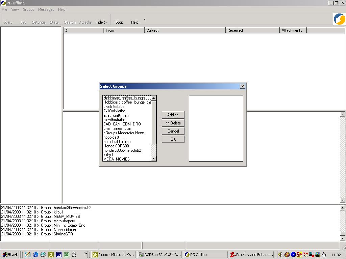The image size is (346, 259).
Task: Click the Internet Explorer quick launch icon
Action: [x=35, y=255]
